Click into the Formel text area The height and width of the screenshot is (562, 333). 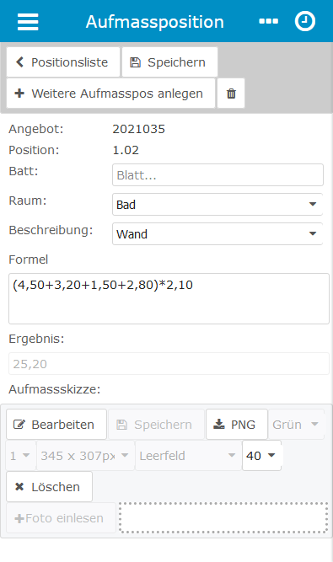coord(169,299)
